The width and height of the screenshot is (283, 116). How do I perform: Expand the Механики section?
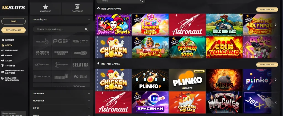pos(61,101)
